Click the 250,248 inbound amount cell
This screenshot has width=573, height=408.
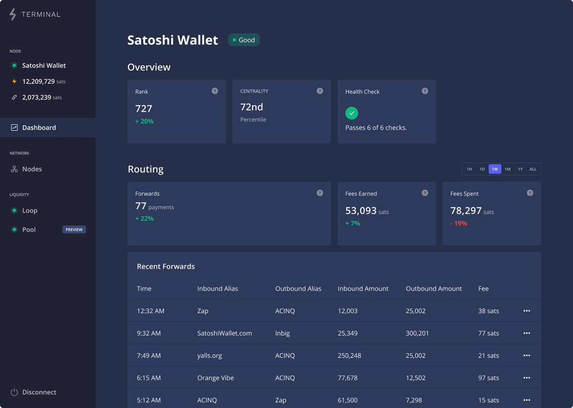(x=350, y=356)
